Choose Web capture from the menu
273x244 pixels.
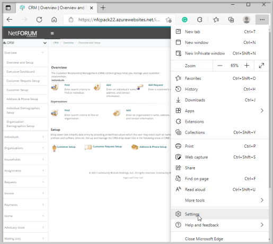click(219, 157)
